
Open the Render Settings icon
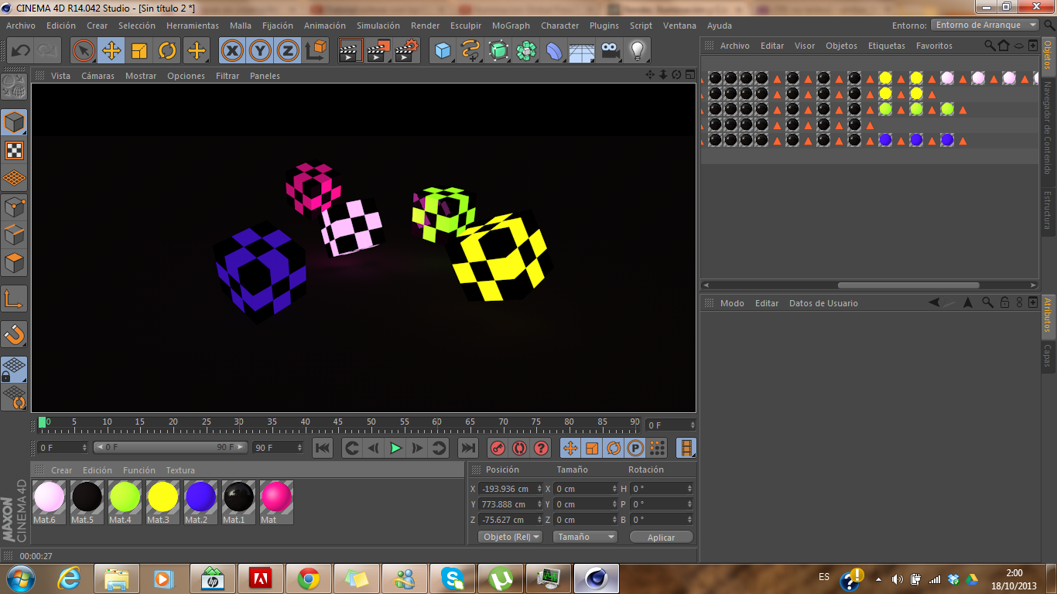407,51
